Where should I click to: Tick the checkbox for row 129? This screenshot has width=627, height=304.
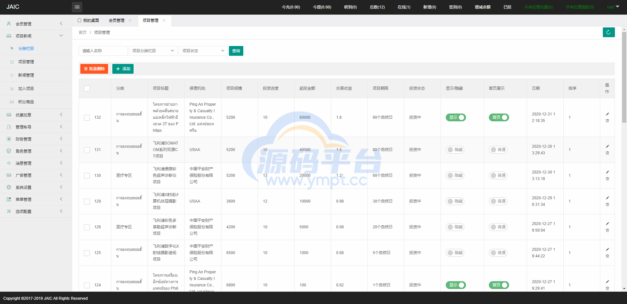click(87, 201)
